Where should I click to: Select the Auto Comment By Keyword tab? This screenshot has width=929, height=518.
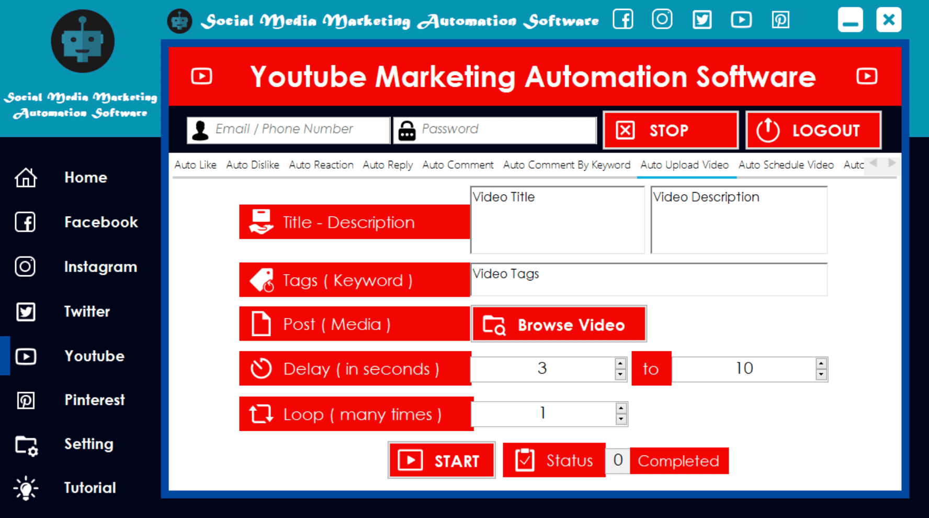coord(567,165)
